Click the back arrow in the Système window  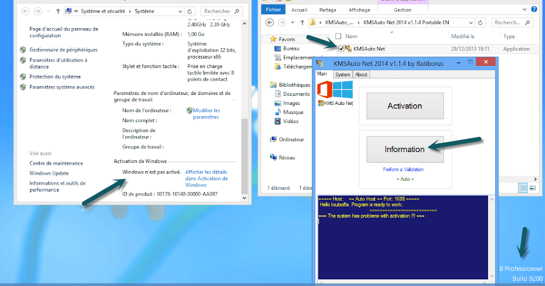click(x=26, y=11)
